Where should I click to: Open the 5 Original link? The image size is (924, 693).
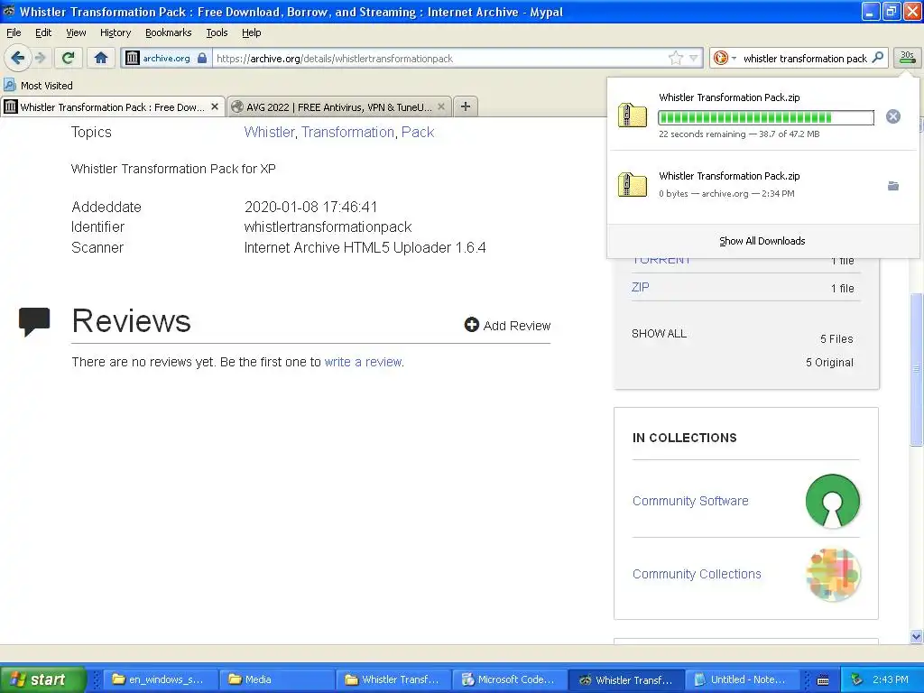(x=830, y=363)
